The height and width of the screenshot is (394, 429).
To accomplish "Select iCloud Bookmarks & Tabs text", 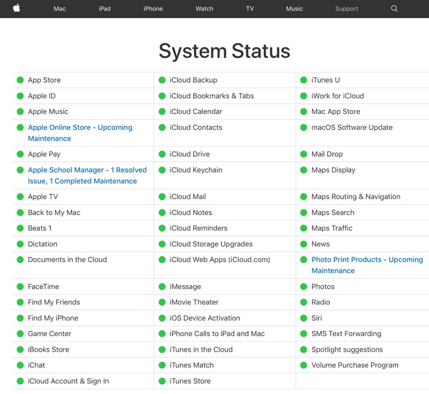I will click(212, 96).
